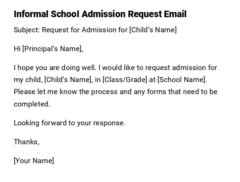The image size is (240, 182).
Task: Click the [Your Name] placeholder
Action: (x=34, y=161)
